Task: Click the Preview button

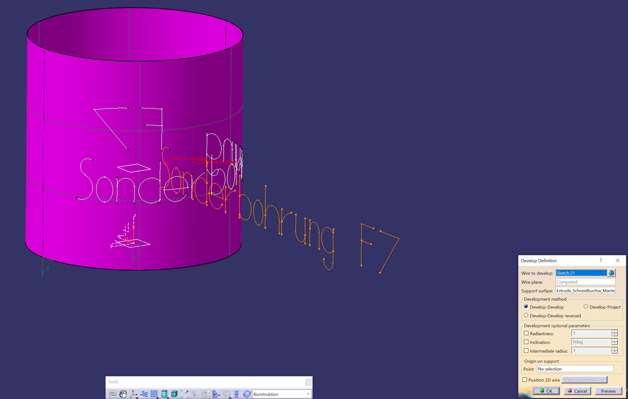Action: tap(608, 391)
